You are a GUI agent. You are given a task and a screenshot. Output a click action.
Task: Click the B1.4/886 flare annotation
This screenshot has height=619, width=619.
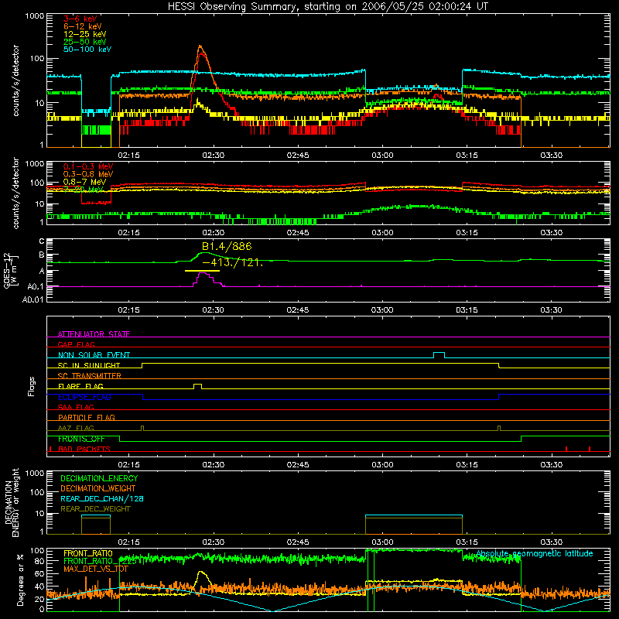(227, 246)
